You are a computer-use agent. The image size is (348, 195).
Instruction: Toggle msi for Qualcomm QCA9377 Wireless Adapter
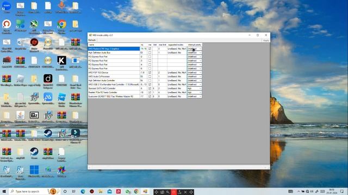click(150, 96)
